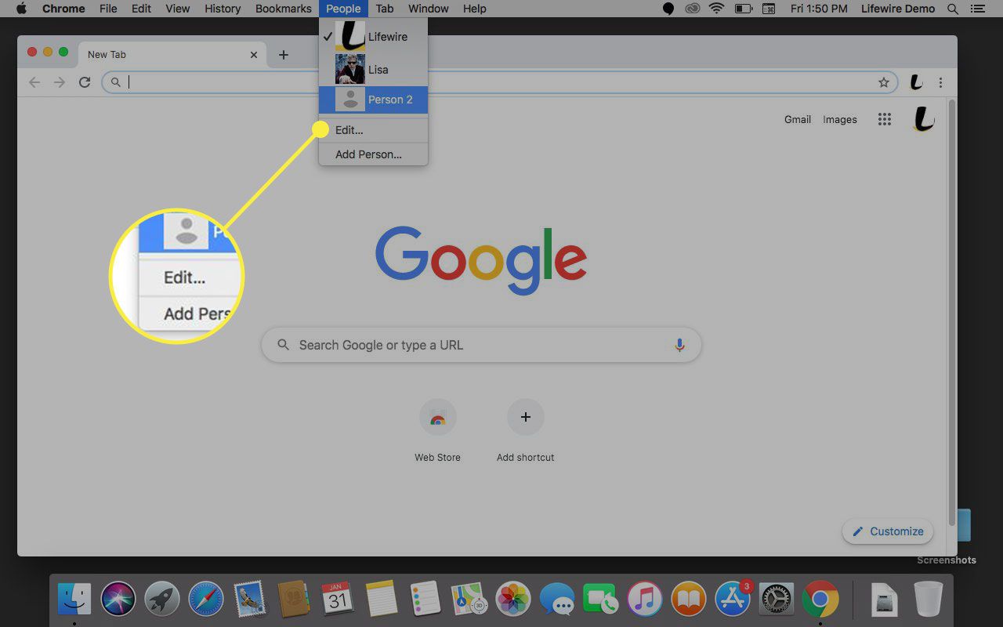Click the Google account avatar on page
This screenshot has height=627, width=1003.
tap(924, 120)
